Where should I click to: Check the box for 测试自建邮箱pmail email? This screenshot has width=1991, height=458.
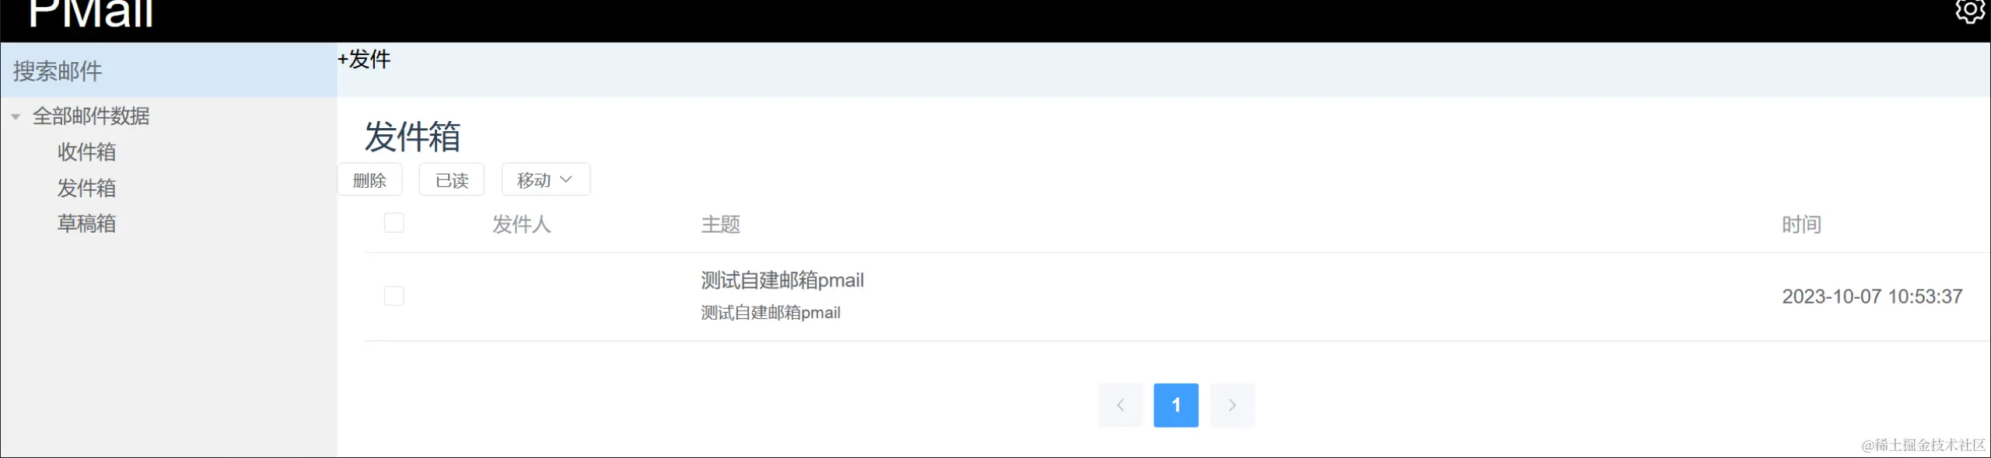pos(394,296)
